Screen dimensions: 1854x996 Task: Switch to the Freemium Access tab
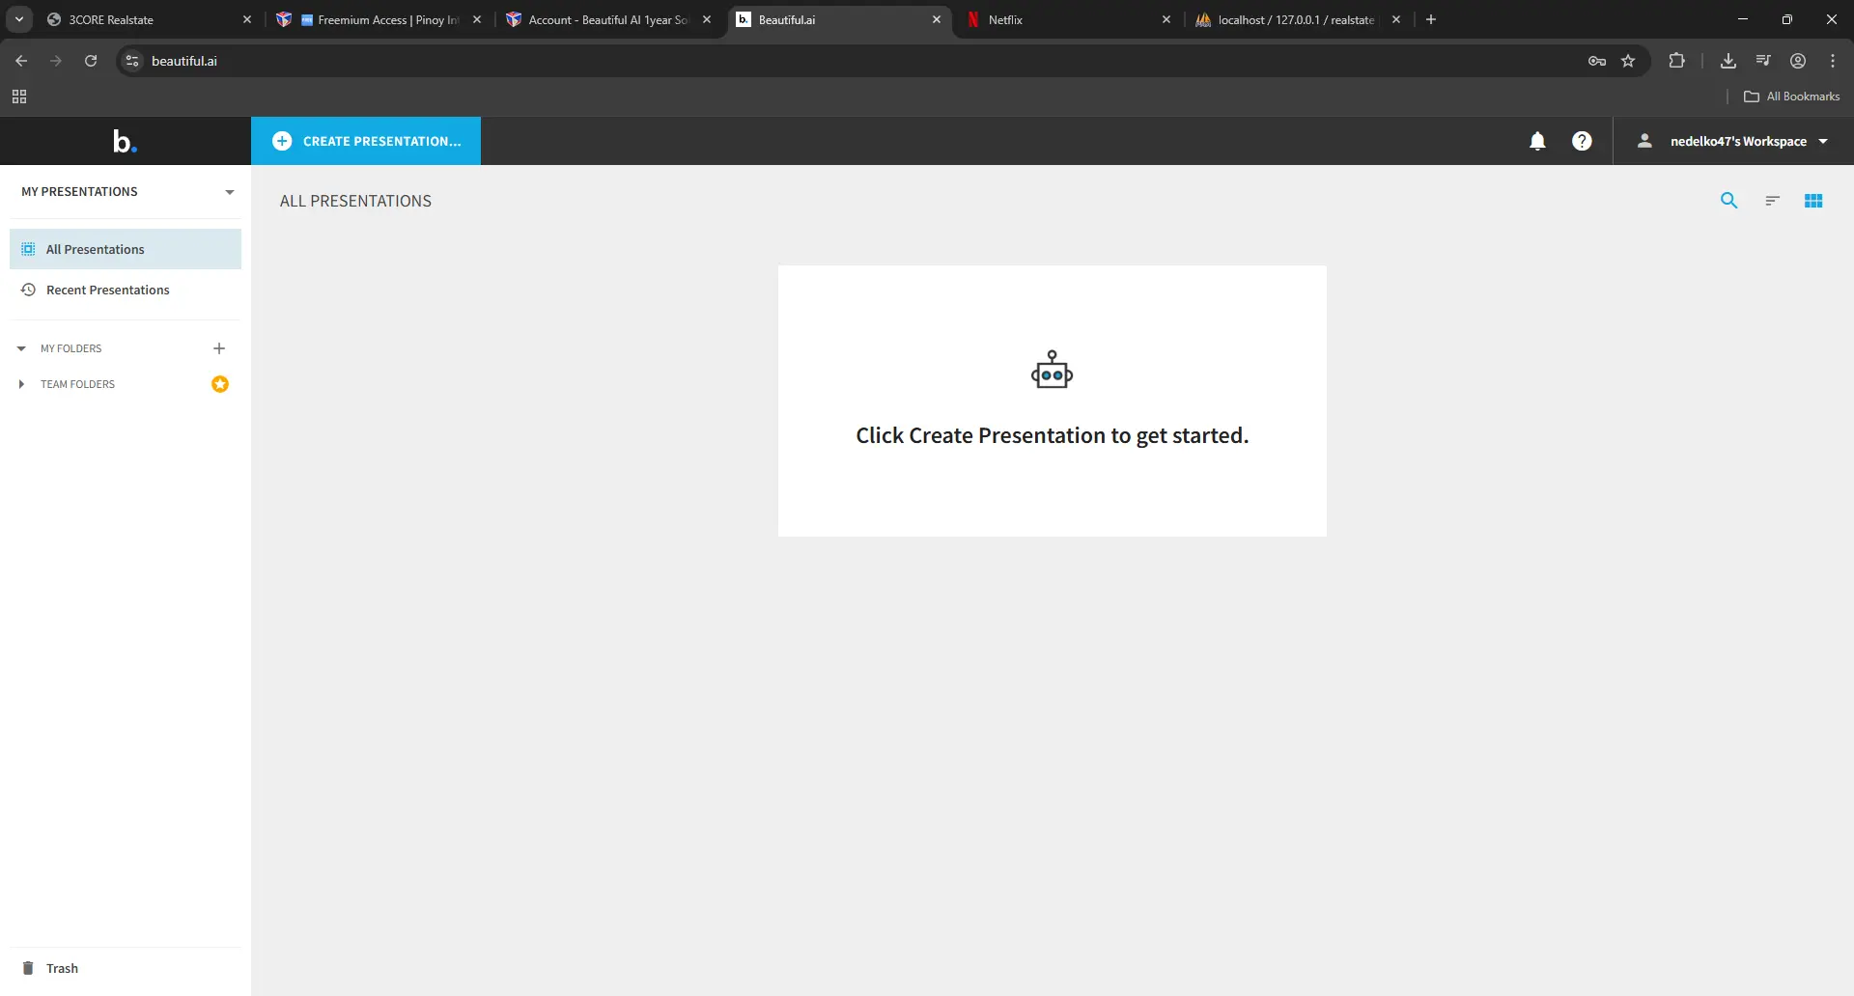(x=379, y=19)
